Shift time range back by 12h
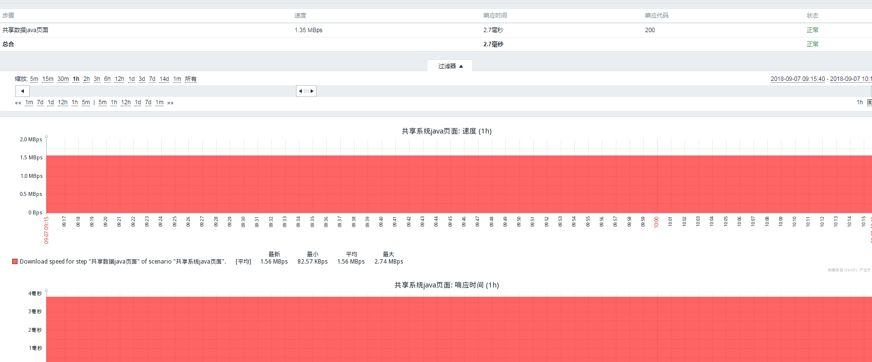Viewport: 872px width, 362px height. tap(63, 103)
